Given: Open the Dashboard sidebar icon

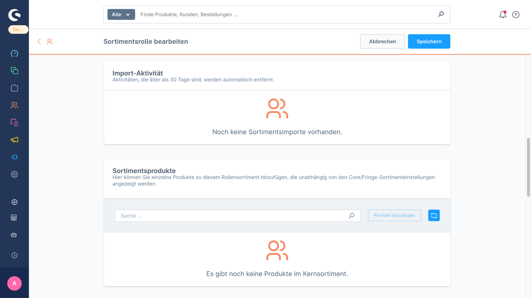Looking at the screenshot, I should click(x=14, y=53).
